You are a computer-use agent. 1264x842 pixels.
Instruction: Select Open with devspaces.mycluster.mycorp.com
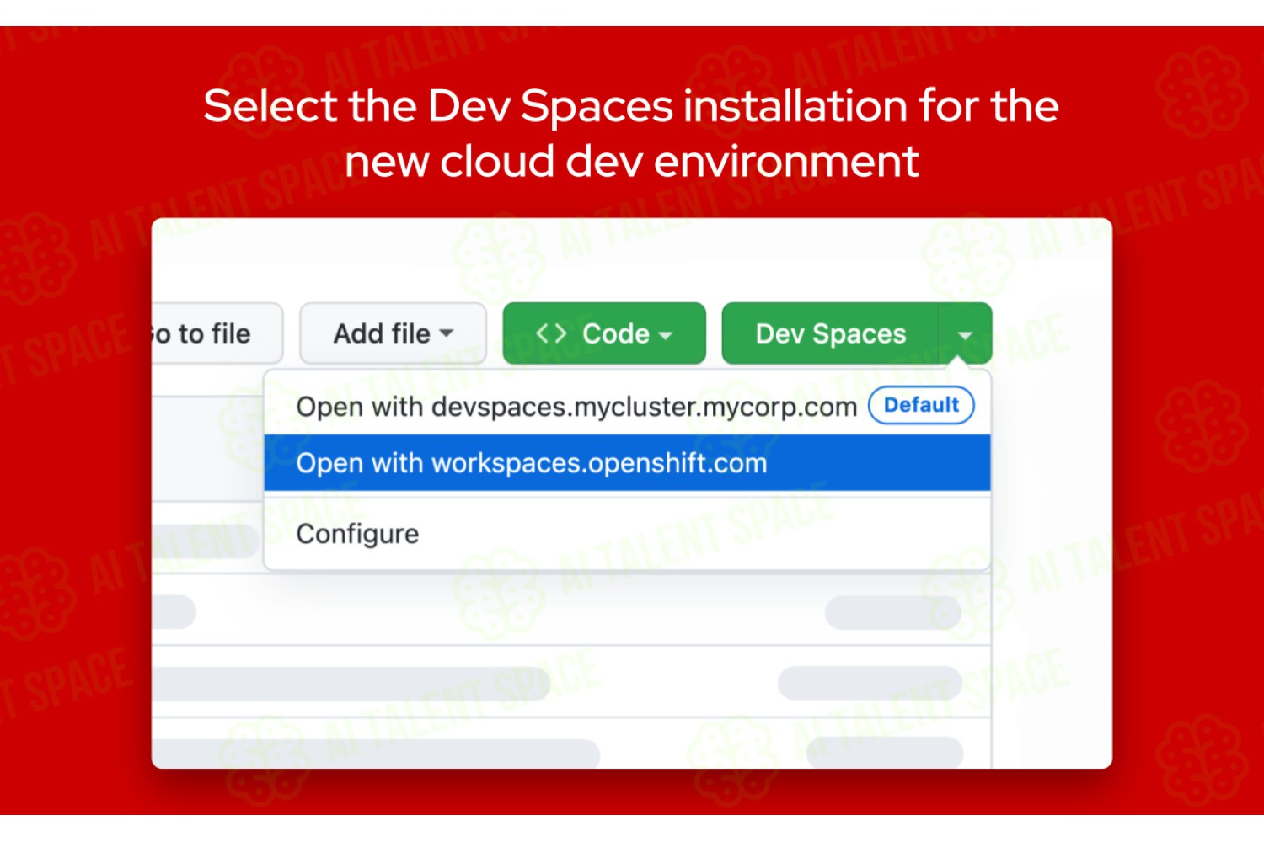627,407
